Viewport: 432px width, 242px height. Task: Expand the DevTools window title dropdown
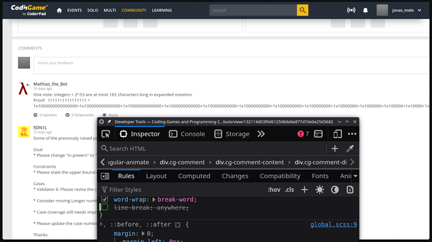click(x=339, y=122)
